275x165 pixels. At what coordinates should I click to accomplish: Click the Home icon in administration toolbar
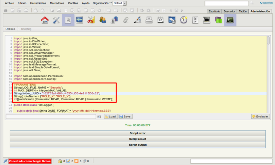pos(45,20)
